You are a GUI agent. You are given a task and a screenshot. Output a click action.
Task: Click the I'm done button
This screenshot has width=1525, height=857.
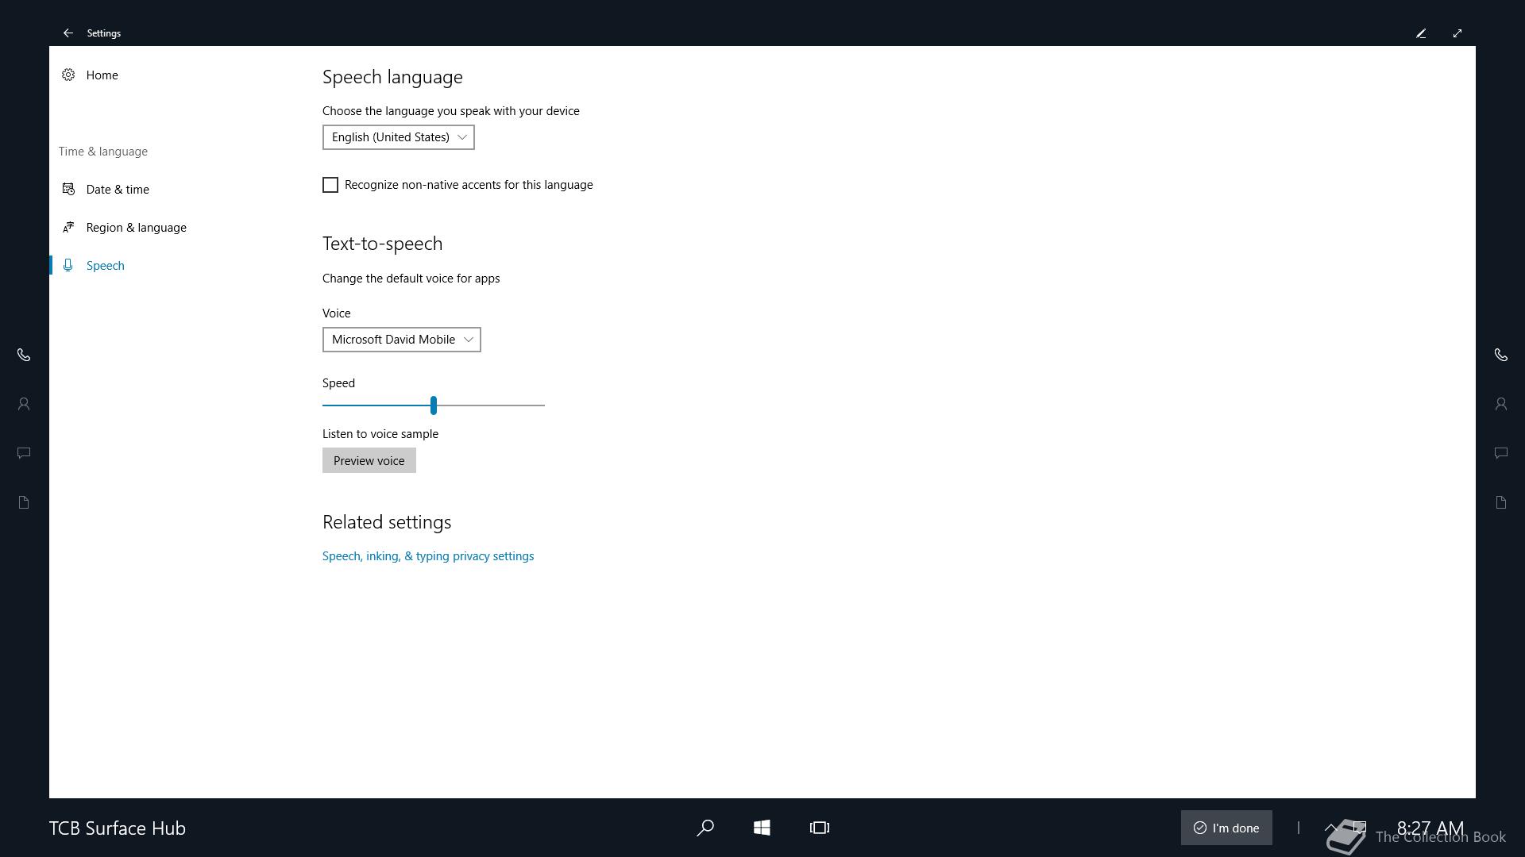pos(1226,828)
